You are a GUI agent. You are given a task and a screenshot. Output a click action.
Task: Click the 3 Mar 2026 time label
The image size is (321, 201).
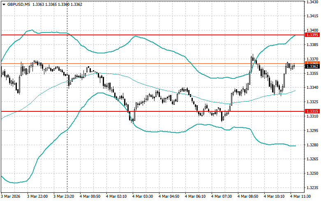point(11,196)
